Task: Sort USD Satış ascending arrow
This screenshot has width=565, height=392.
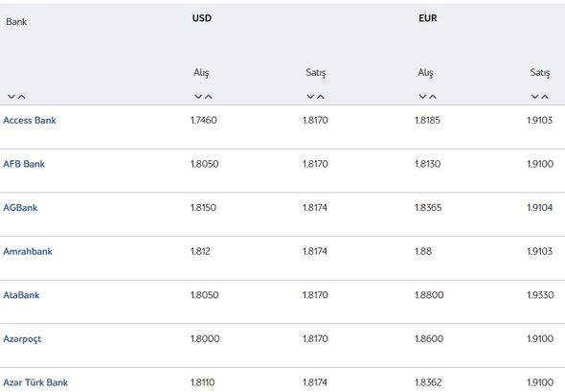Action: tap(321, 97)
